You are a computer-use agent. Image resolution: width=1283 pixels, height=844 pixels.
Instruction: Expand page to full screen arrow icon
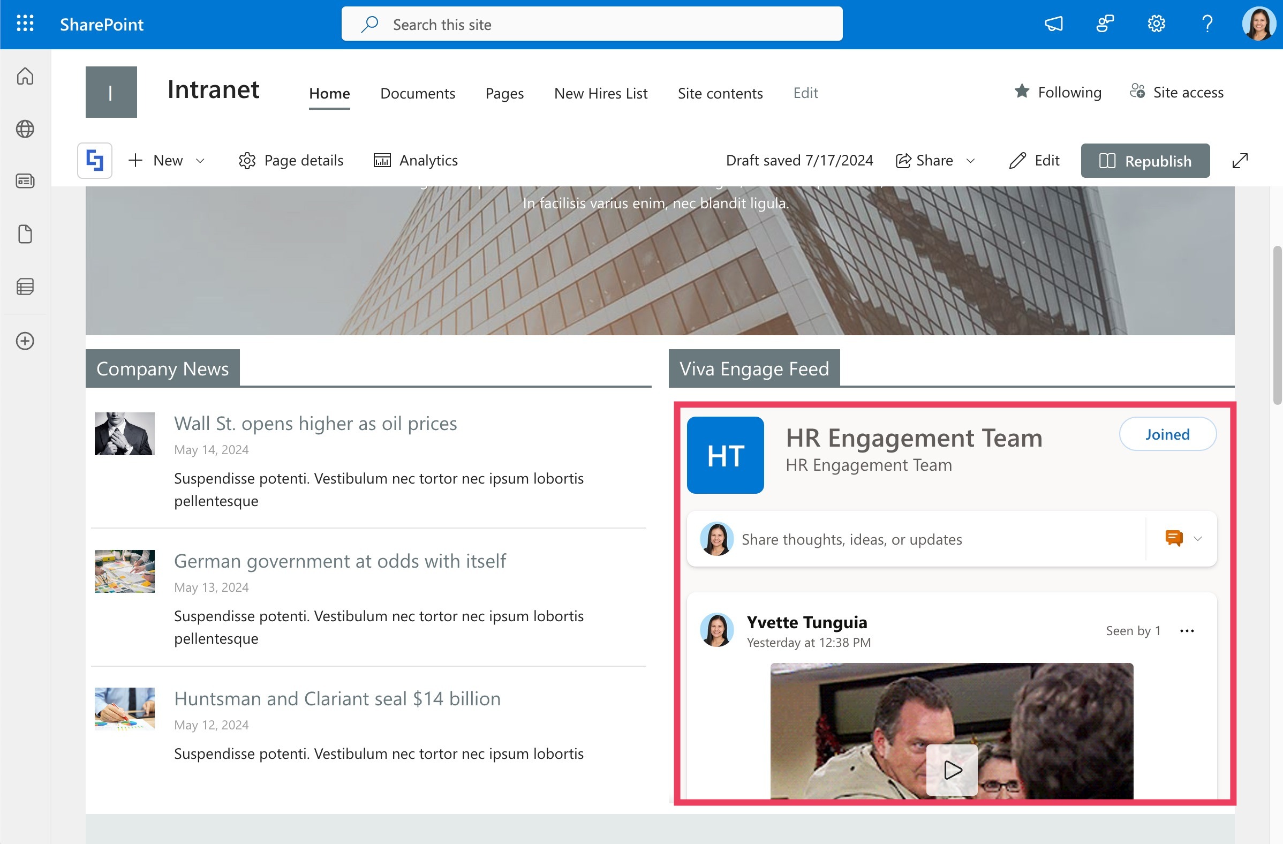point(1240,161)
